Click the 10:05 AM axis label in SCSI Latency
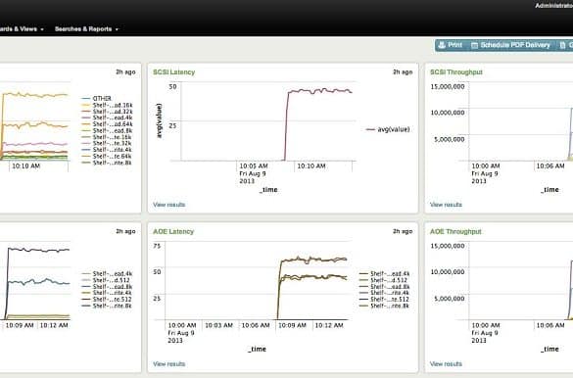The height and width of the screenshot is (378, 573). [254, 165]
